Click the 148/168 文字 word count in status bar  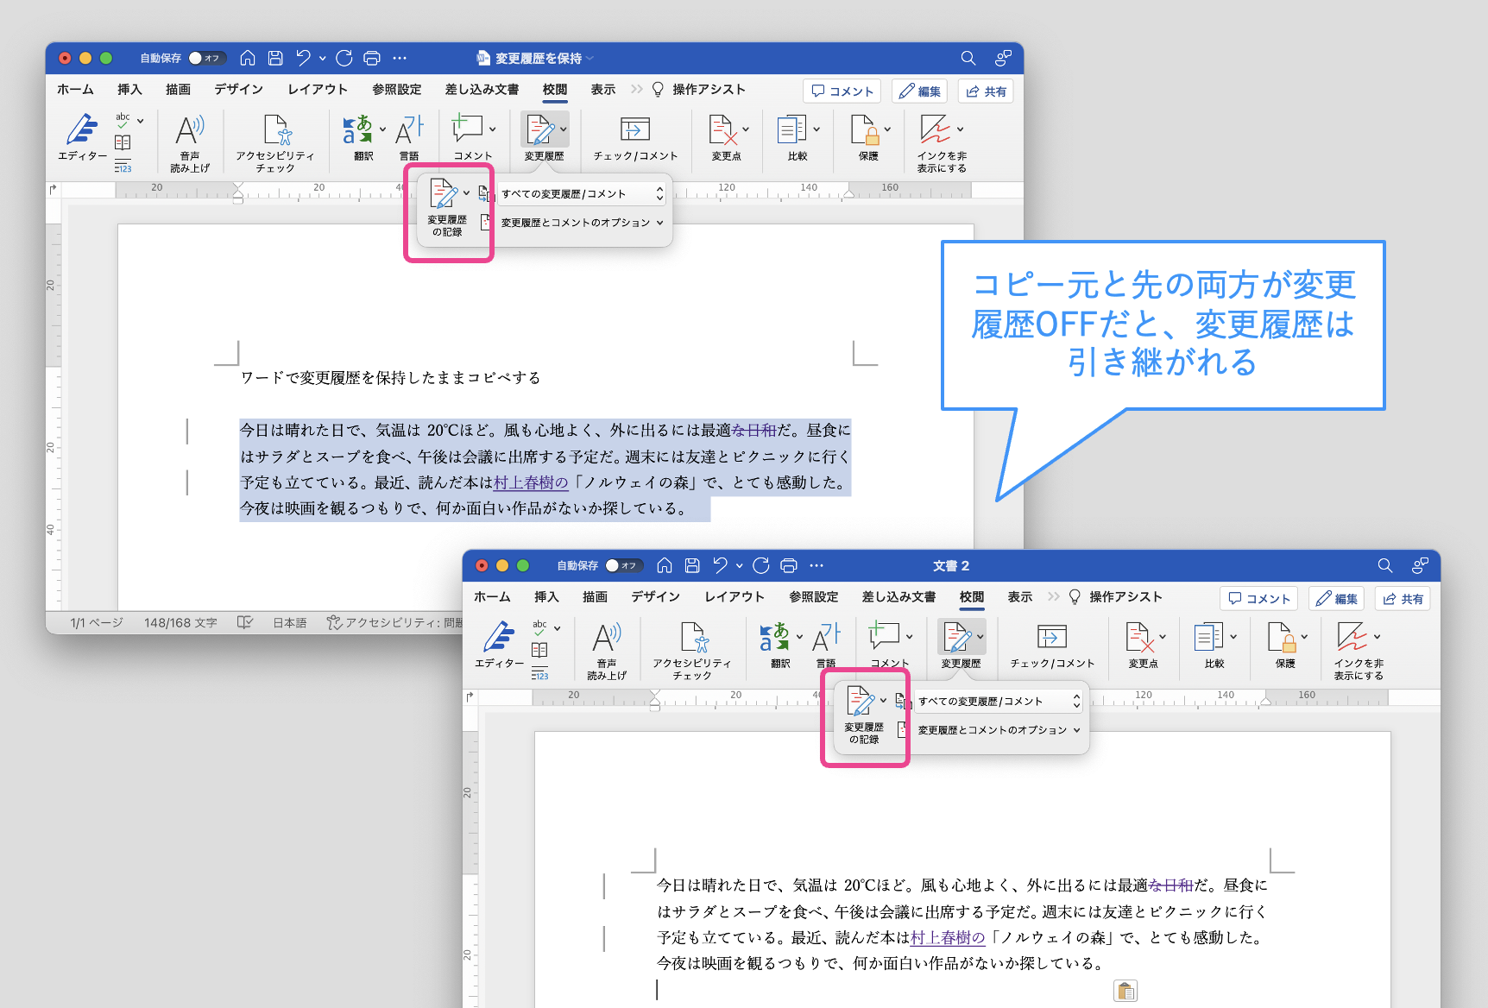(180, 622)
